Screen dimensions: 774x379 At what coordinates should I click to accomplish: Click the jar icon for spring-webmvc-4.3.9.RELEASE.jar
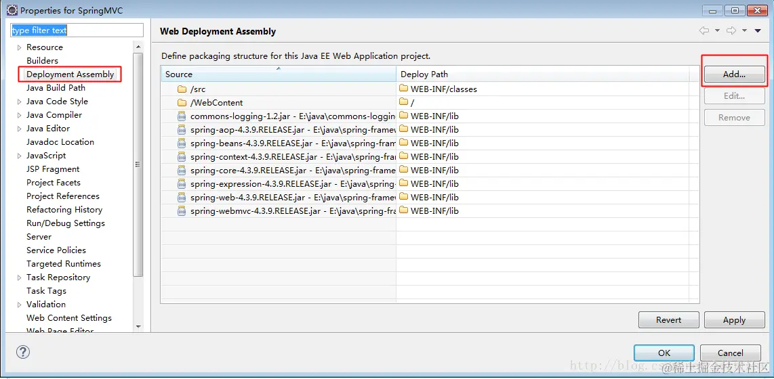tap(182, 211)
